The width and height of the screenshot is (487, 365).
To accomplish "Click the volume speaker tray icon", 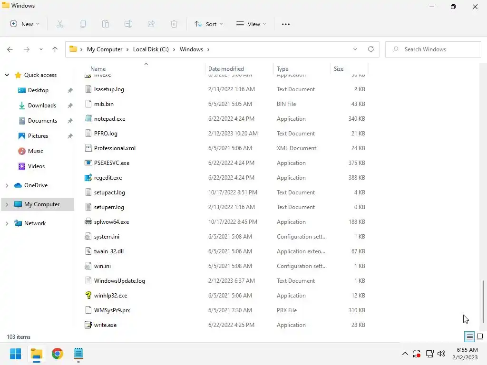I will 441,354.
